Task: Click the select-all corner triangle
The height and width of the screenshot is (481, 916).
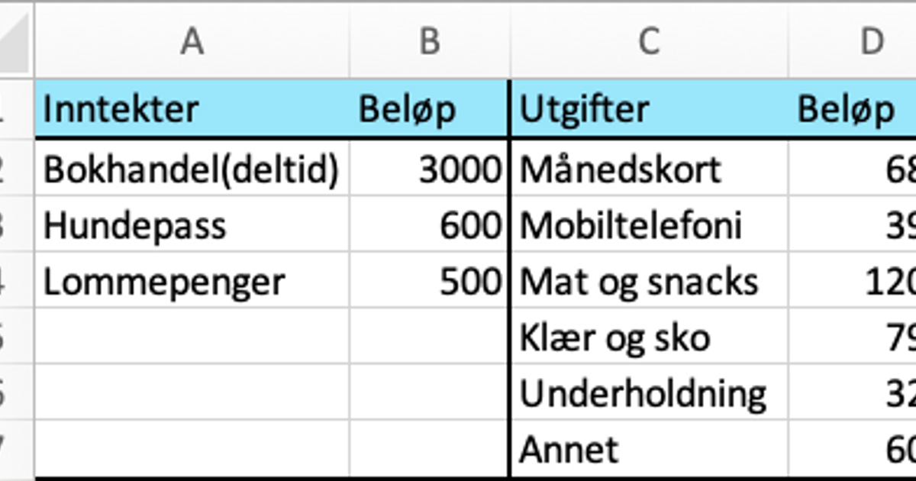Action: (17, 42)
